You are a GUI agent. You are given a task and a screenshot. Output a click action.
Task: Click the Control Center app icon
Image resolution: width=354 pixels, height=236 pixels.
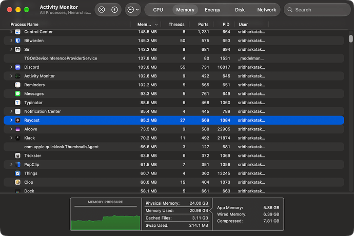[17, 32]
